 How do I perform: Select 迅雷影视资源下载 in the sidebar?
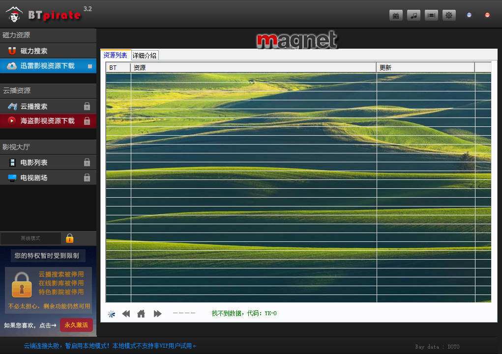[48, 66]
